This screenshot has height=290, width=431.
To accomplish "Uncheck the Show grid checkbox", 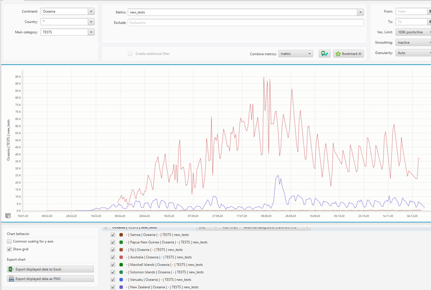I will click(x=10, y=249).
